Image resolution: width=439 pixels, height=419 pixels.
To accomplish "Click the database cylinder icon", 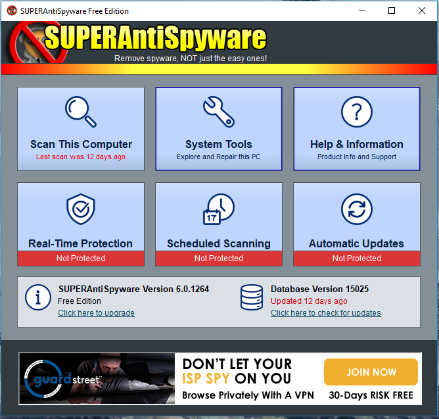I will point(252,297).
